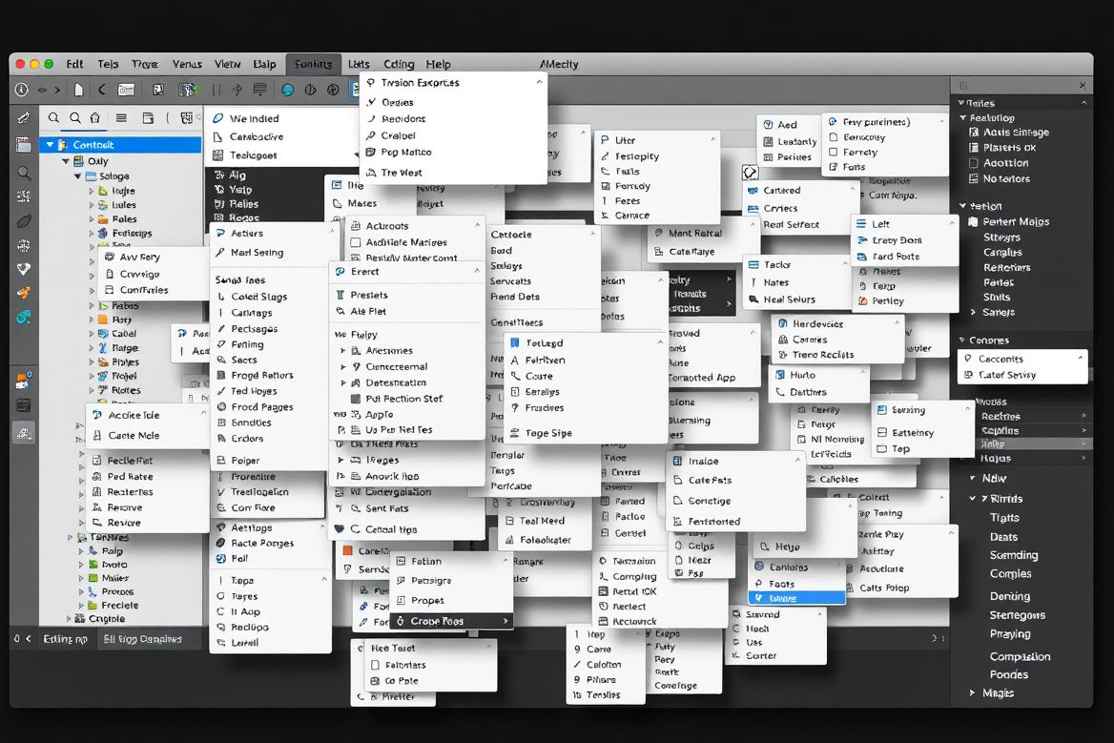Expand 'Sanars' in the right panel
The height and width of the screenshot is (743, 1114).
[x=974, y=312]
